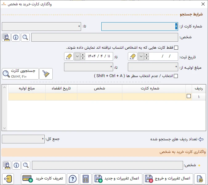Click magnifier icon beside search-criteria شخص field
This screenshot has height=185, width=208.
click(25, 37)
